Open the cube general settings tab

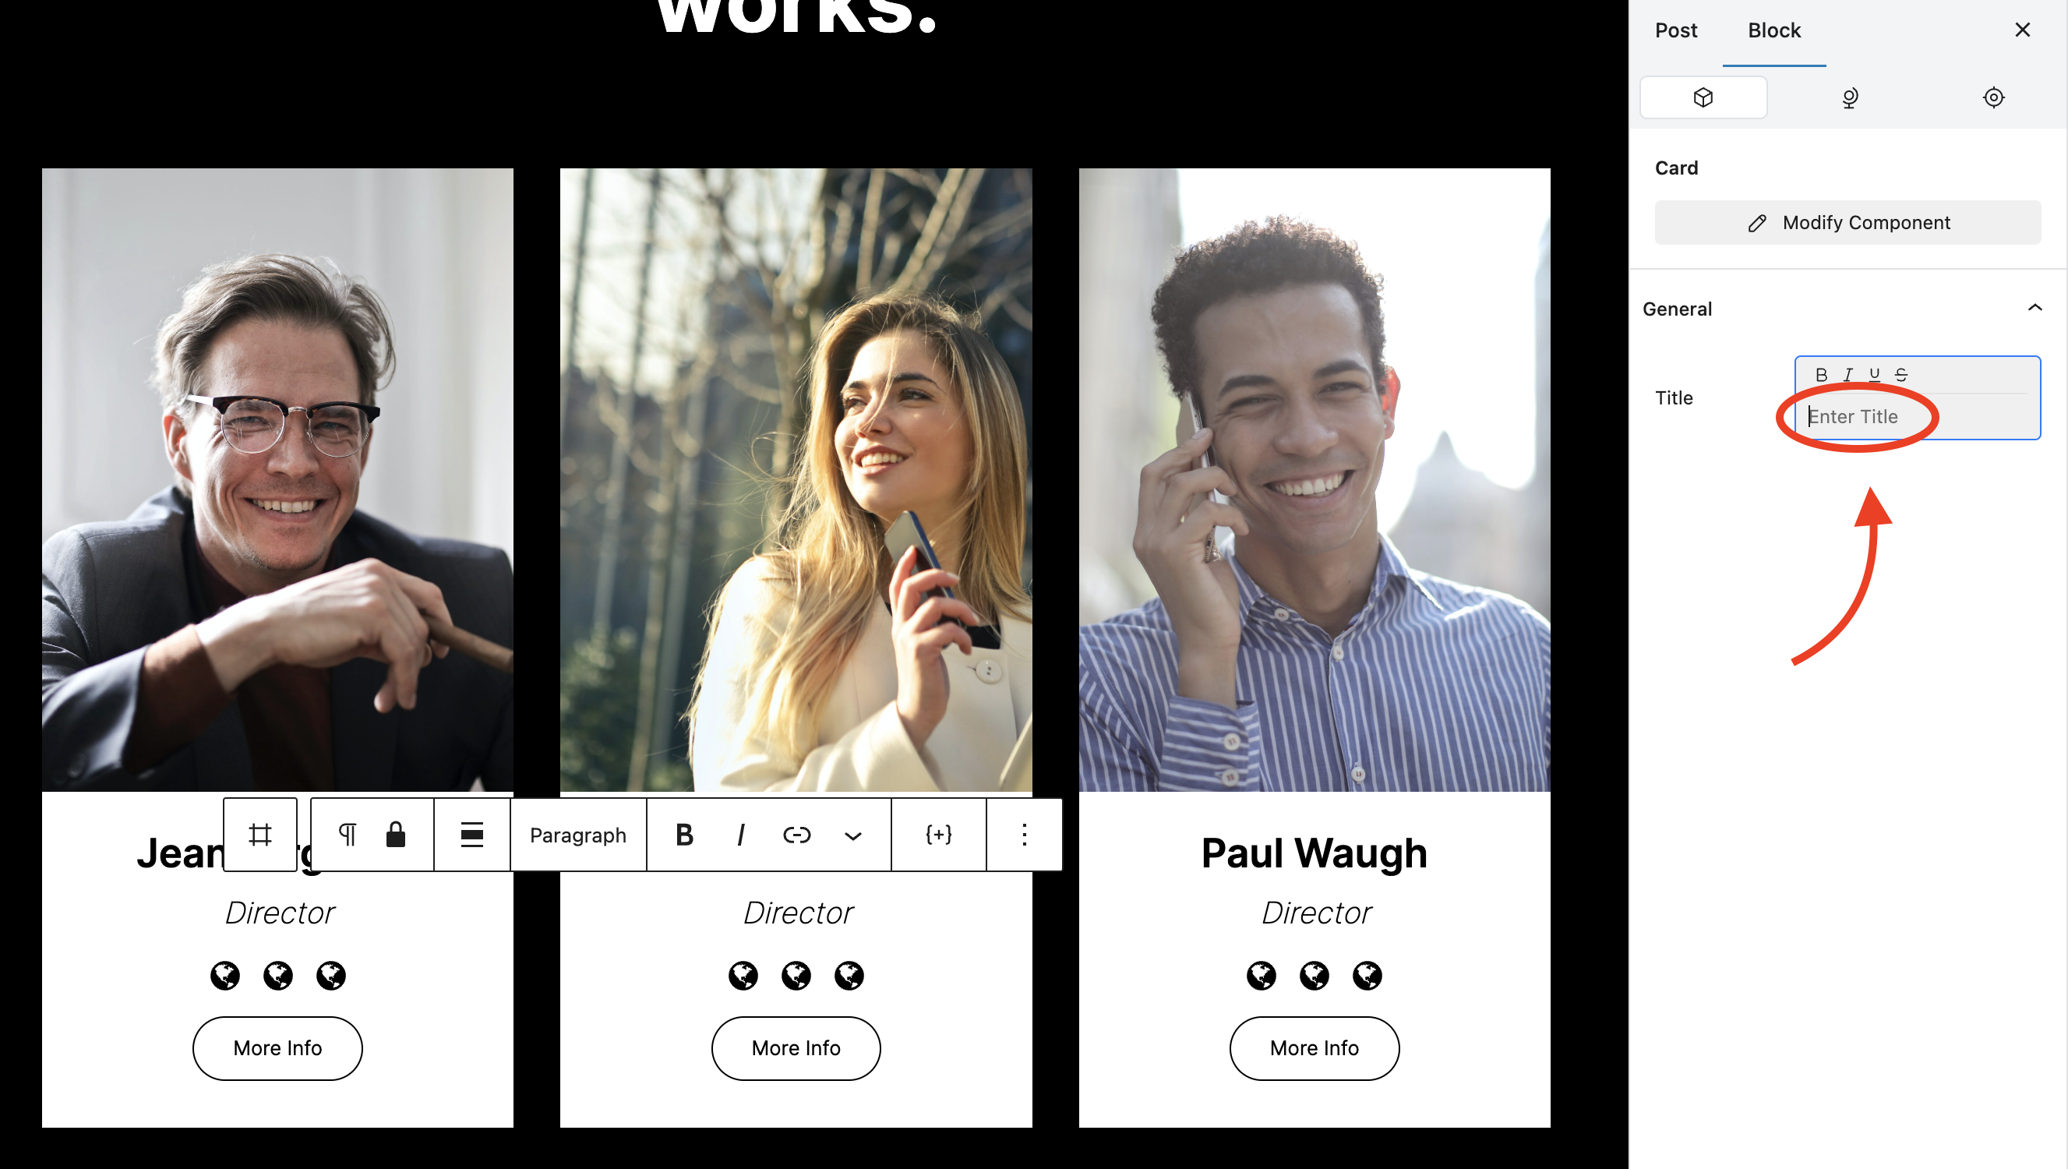[x=1703, y=98]
